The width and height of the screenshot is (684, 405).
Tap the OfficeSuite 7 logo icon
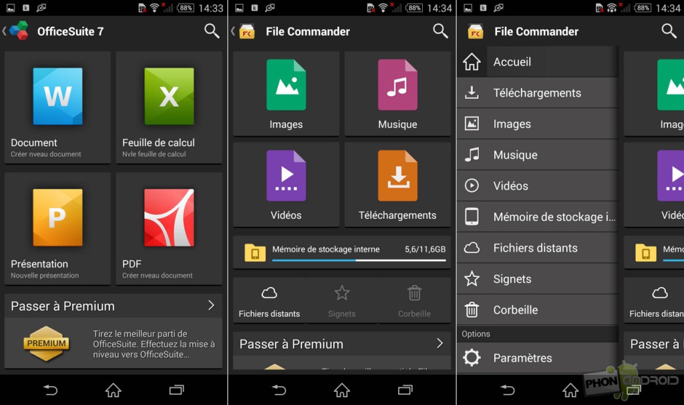point(19,31)
